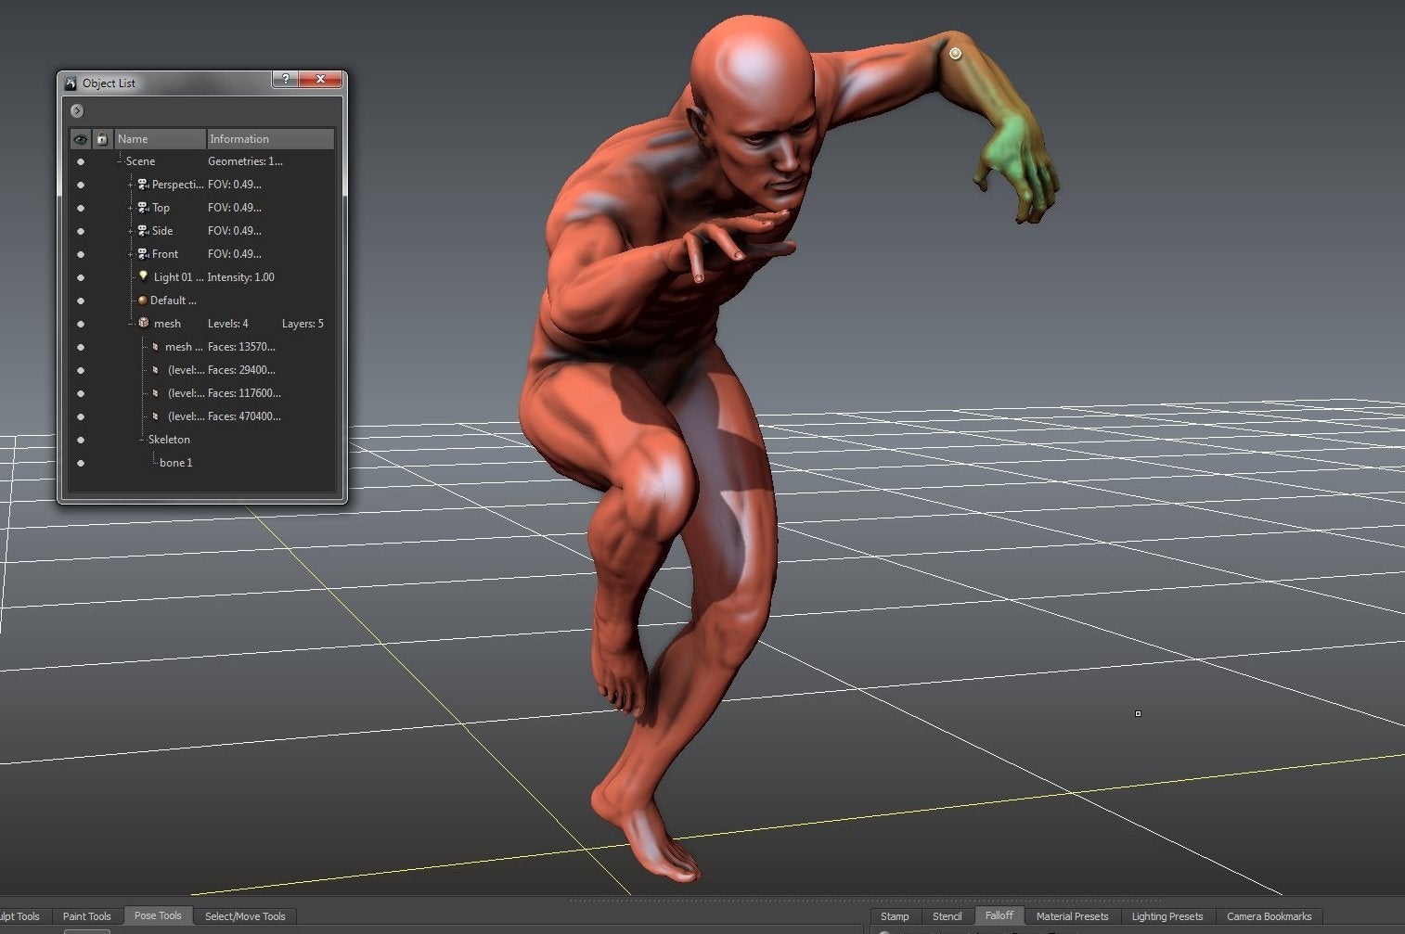Screen dimensions: 1405x934
Task: Toggle visibility dot for bone 1
Action: point(81,463)
